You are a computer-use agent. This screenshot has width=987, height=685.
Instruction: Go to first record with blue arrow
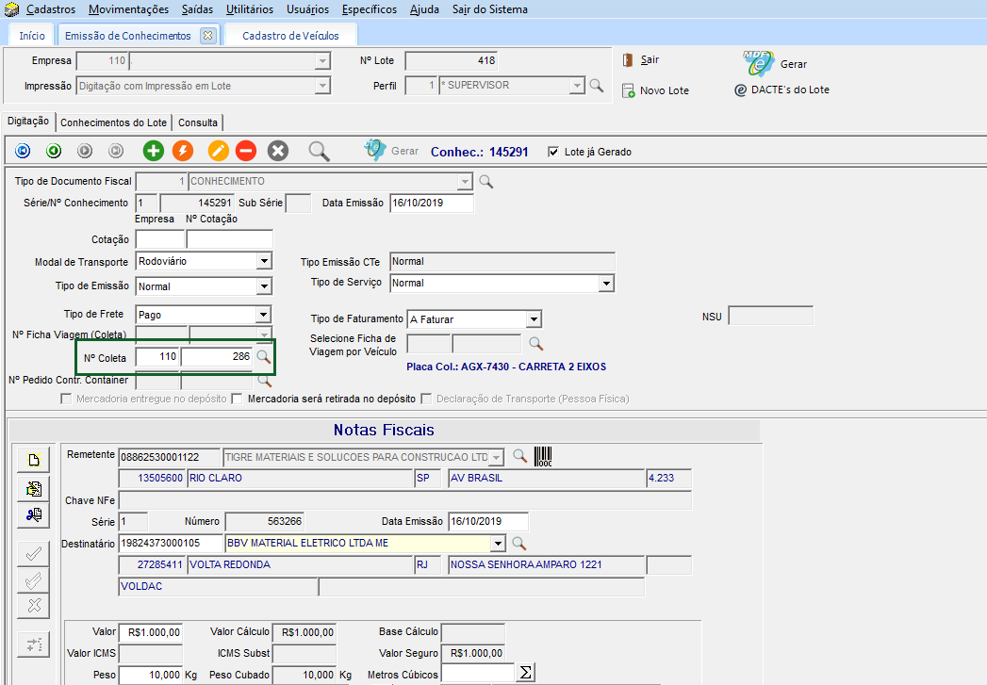(x=23, y=151)
